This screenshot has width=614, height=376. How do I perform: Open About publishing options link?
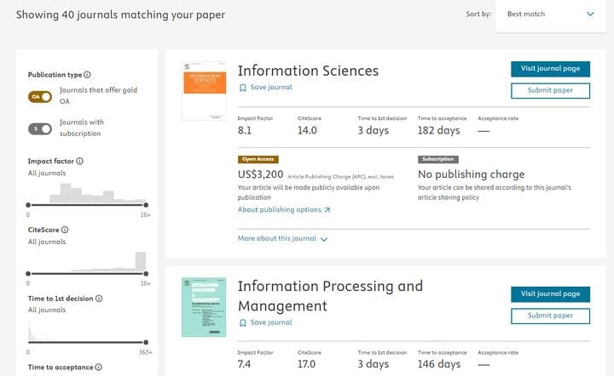(x=279, y=209)
